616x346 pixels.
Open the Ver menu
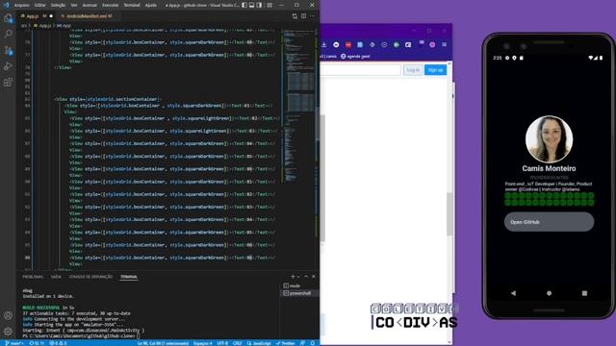[x=74, y=5]
